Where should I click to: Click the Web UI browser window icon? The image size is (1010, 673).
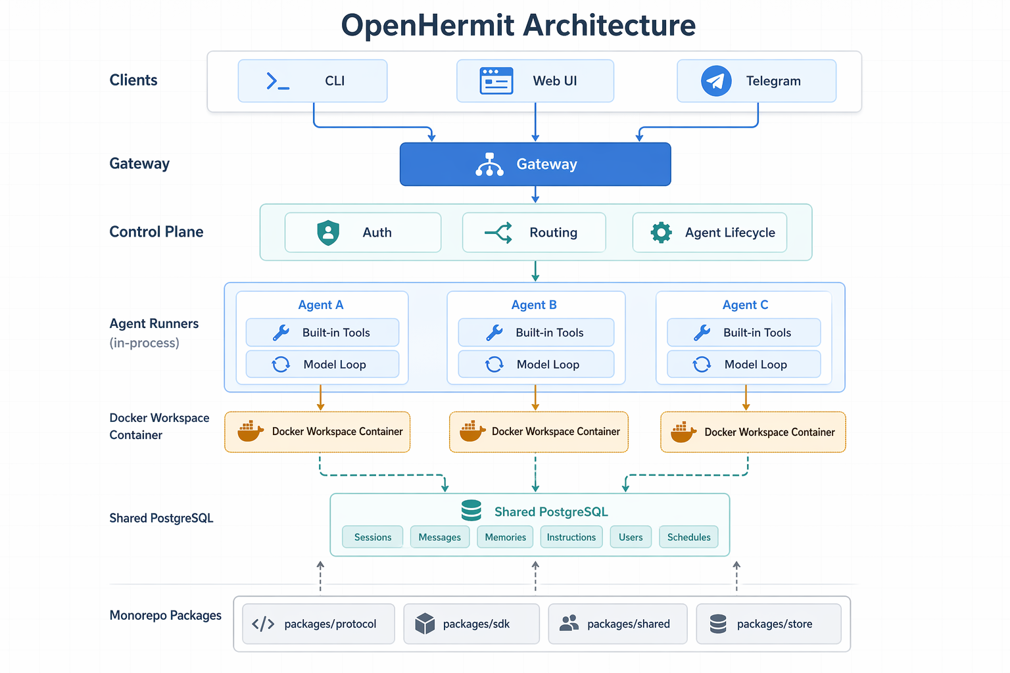[x=496, y=81]
